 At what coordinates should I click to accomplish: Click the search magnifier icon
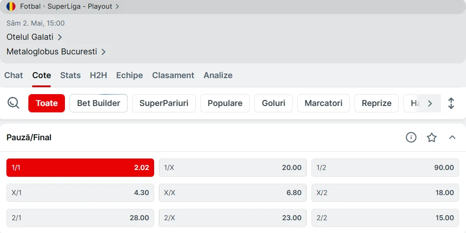point(13,103)
